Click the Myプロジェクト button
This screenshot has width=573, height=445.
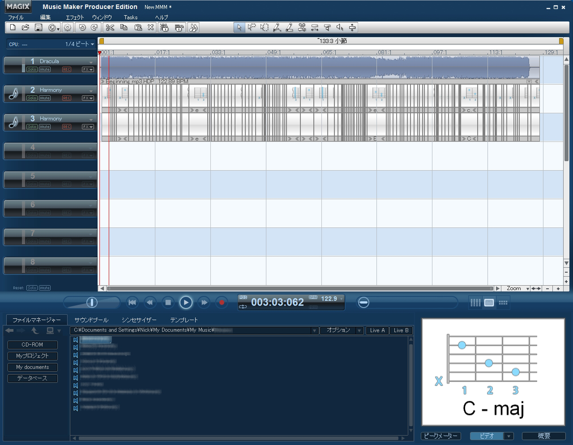(x=33, y=356)
